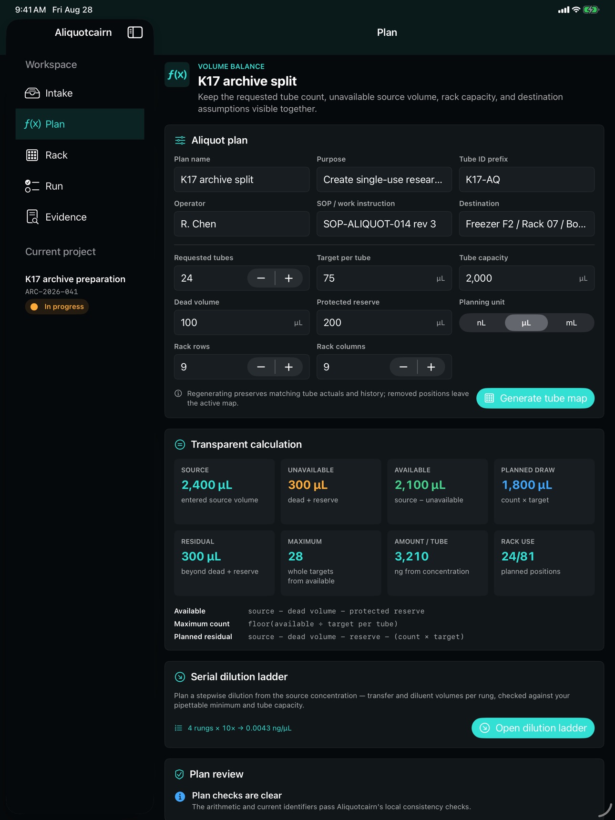Decrease the Rack rows value
Viewport: 615px width, 820px height.
[261, 367]
